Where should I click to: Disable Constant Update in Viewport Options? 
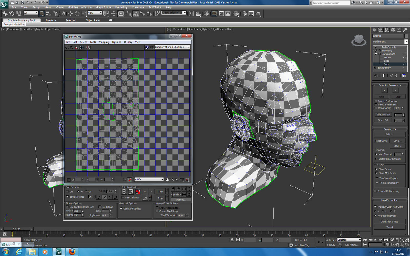(121, 208)
